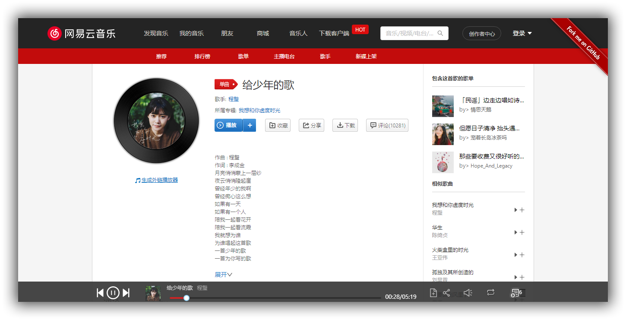626x320 pixels.
Task: Click the playback progress slider handle
Action: [x=187, y=298]
